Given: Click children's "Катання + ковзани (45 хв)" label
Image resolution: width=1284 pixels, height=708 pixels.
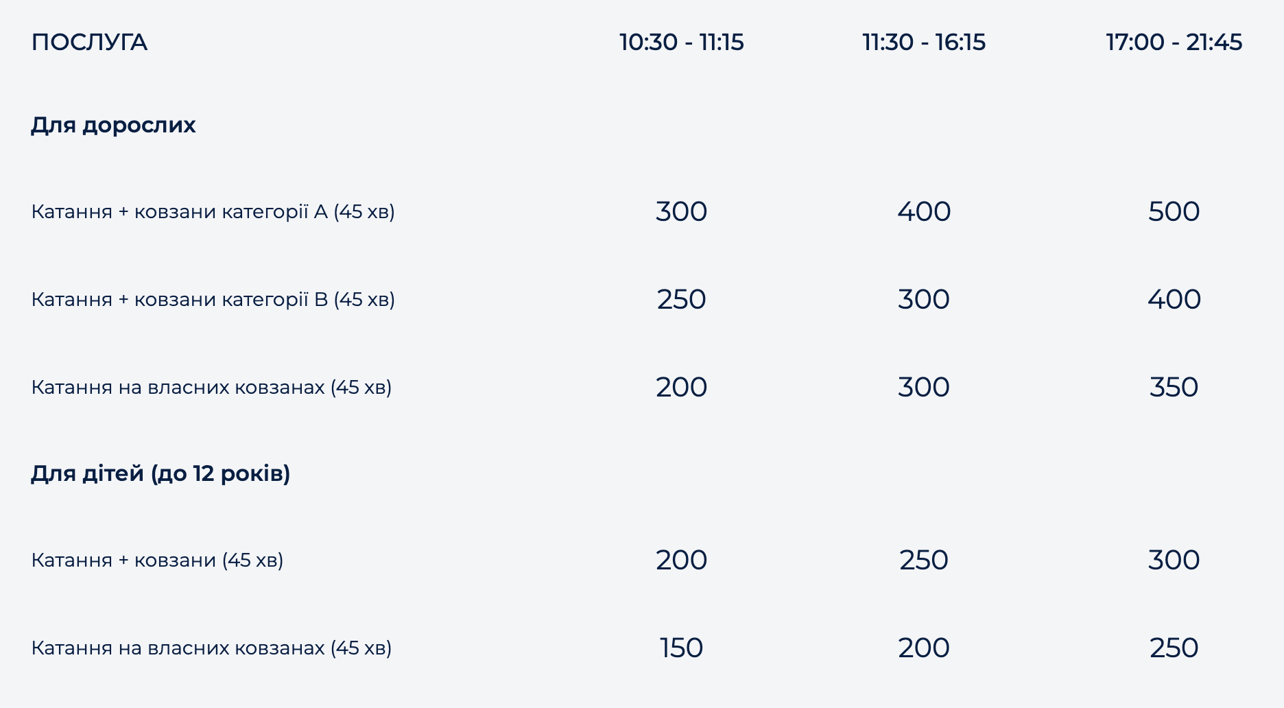Looking at the screenshot, I should 157,560.
